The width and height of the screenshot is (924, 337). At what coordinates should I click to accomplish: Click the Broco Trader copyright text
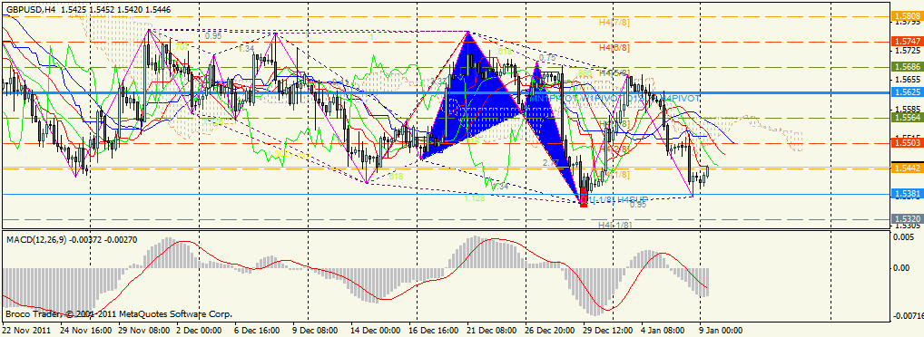[x=118, y=314]
